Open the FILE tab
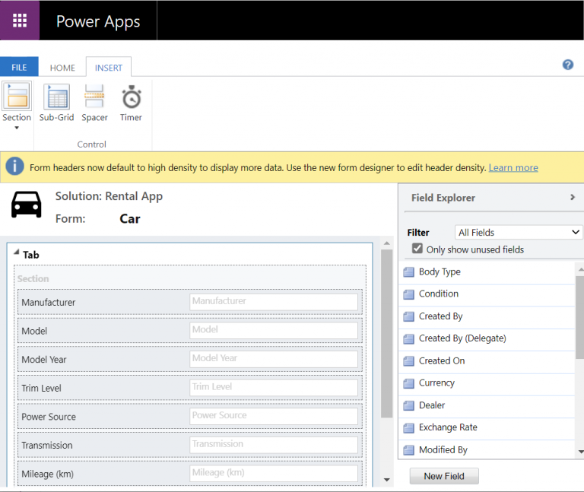 tap(19, 67)
